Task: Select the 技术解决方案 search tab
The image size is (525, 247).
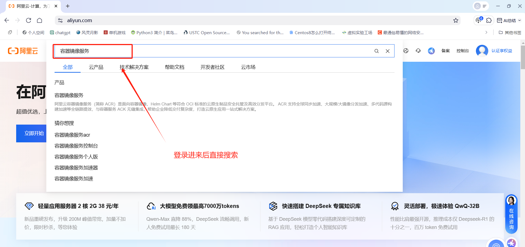Action: (x=134, y=67)
